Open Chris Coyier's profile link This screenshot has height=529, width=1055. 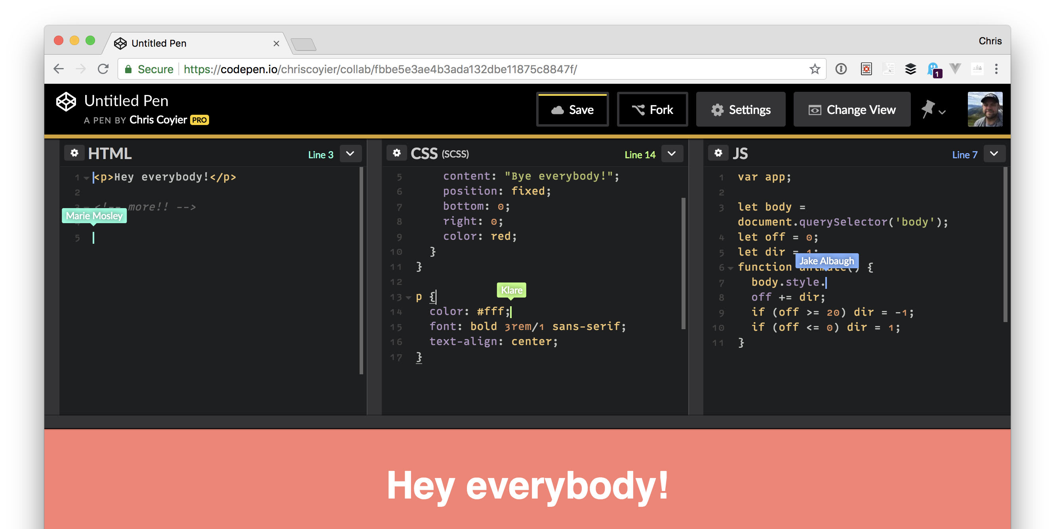click(157, 120)
